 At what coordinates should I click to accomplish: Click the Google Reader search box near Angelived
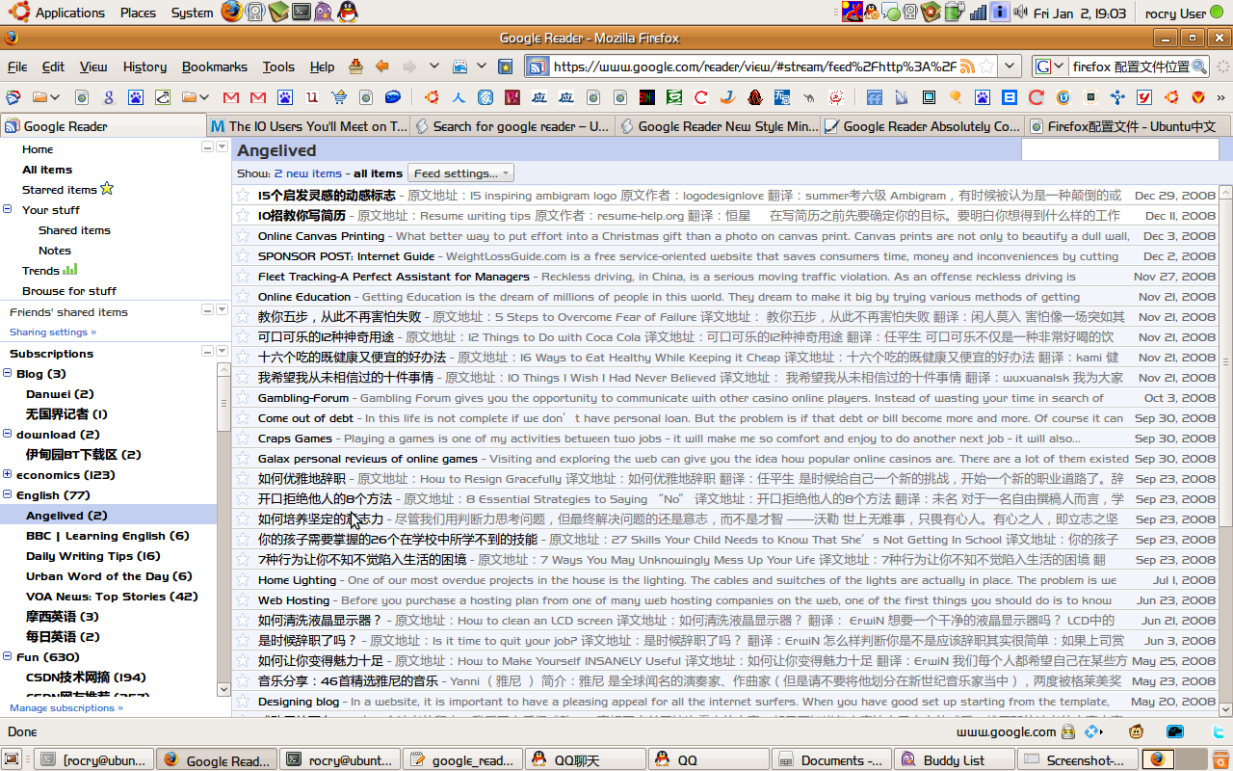(1119, 150)
